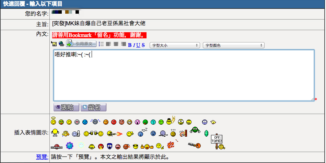
Task: Align text right
Action: (124, 44)
